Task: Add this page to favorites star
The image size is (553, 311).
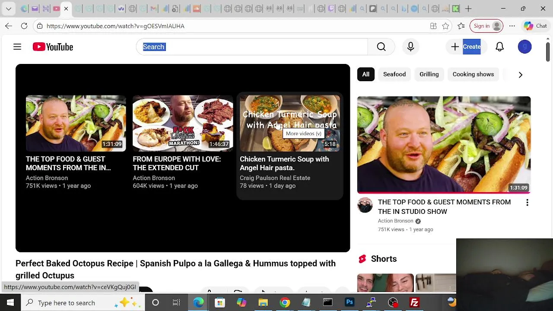Action: pyautogui.click(x=445, y=26)
